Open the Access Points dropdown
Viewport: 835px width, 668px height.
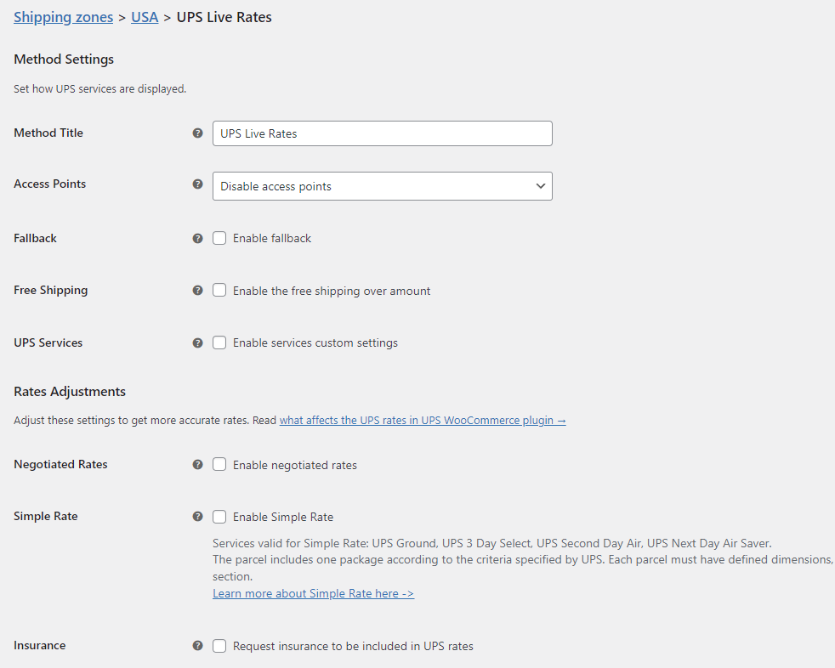point(382,185)
